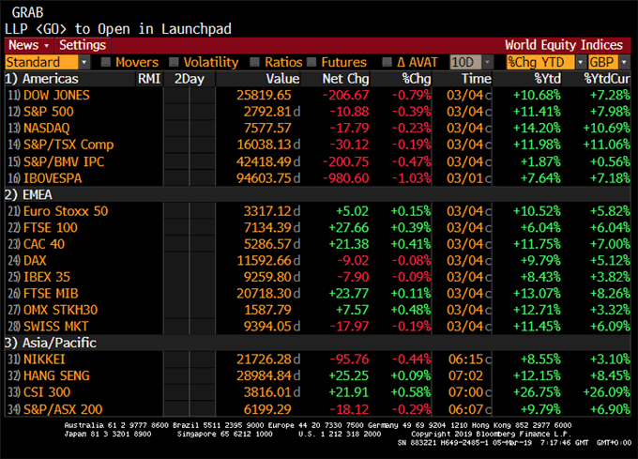
Task: Open the S&P/BMV IPC index
Action: pyautogui.click(x=64, y=161)
